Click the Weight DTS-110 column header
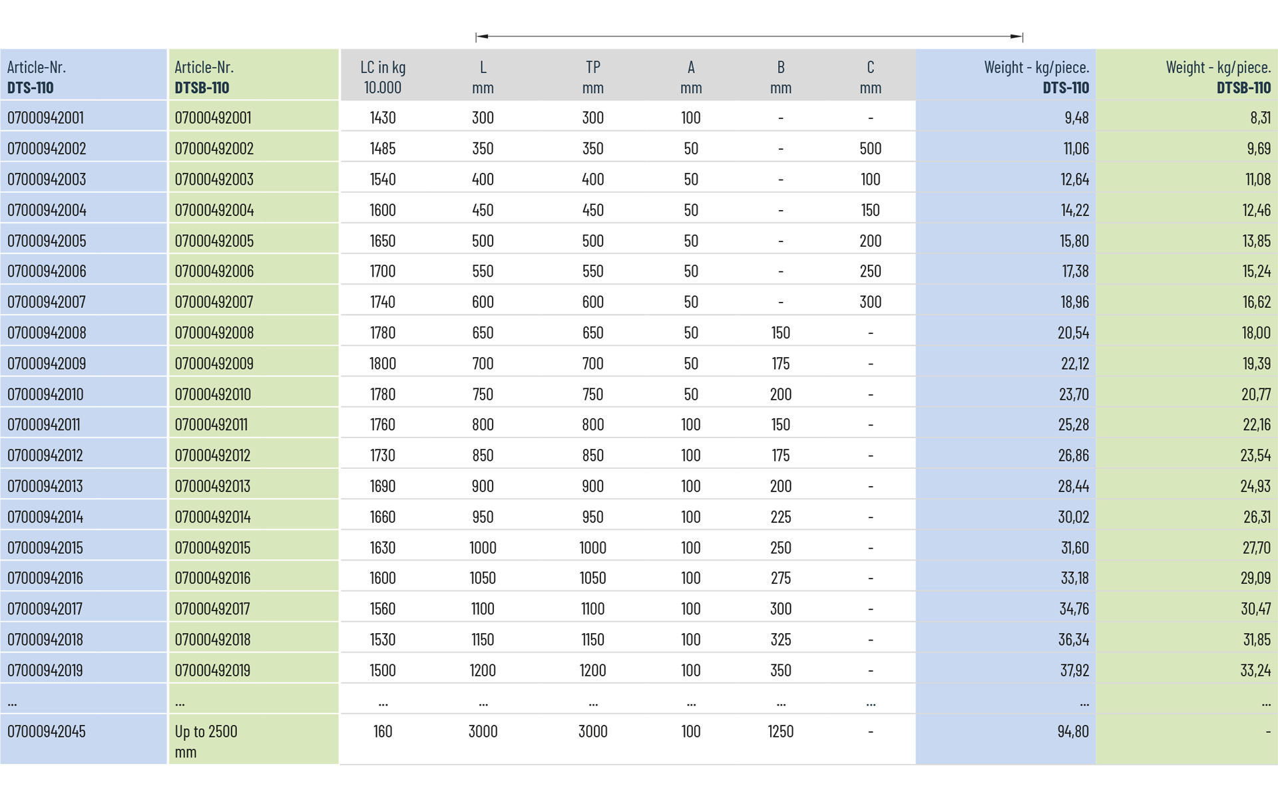1278x798 pixels. tap(1036, 76)
